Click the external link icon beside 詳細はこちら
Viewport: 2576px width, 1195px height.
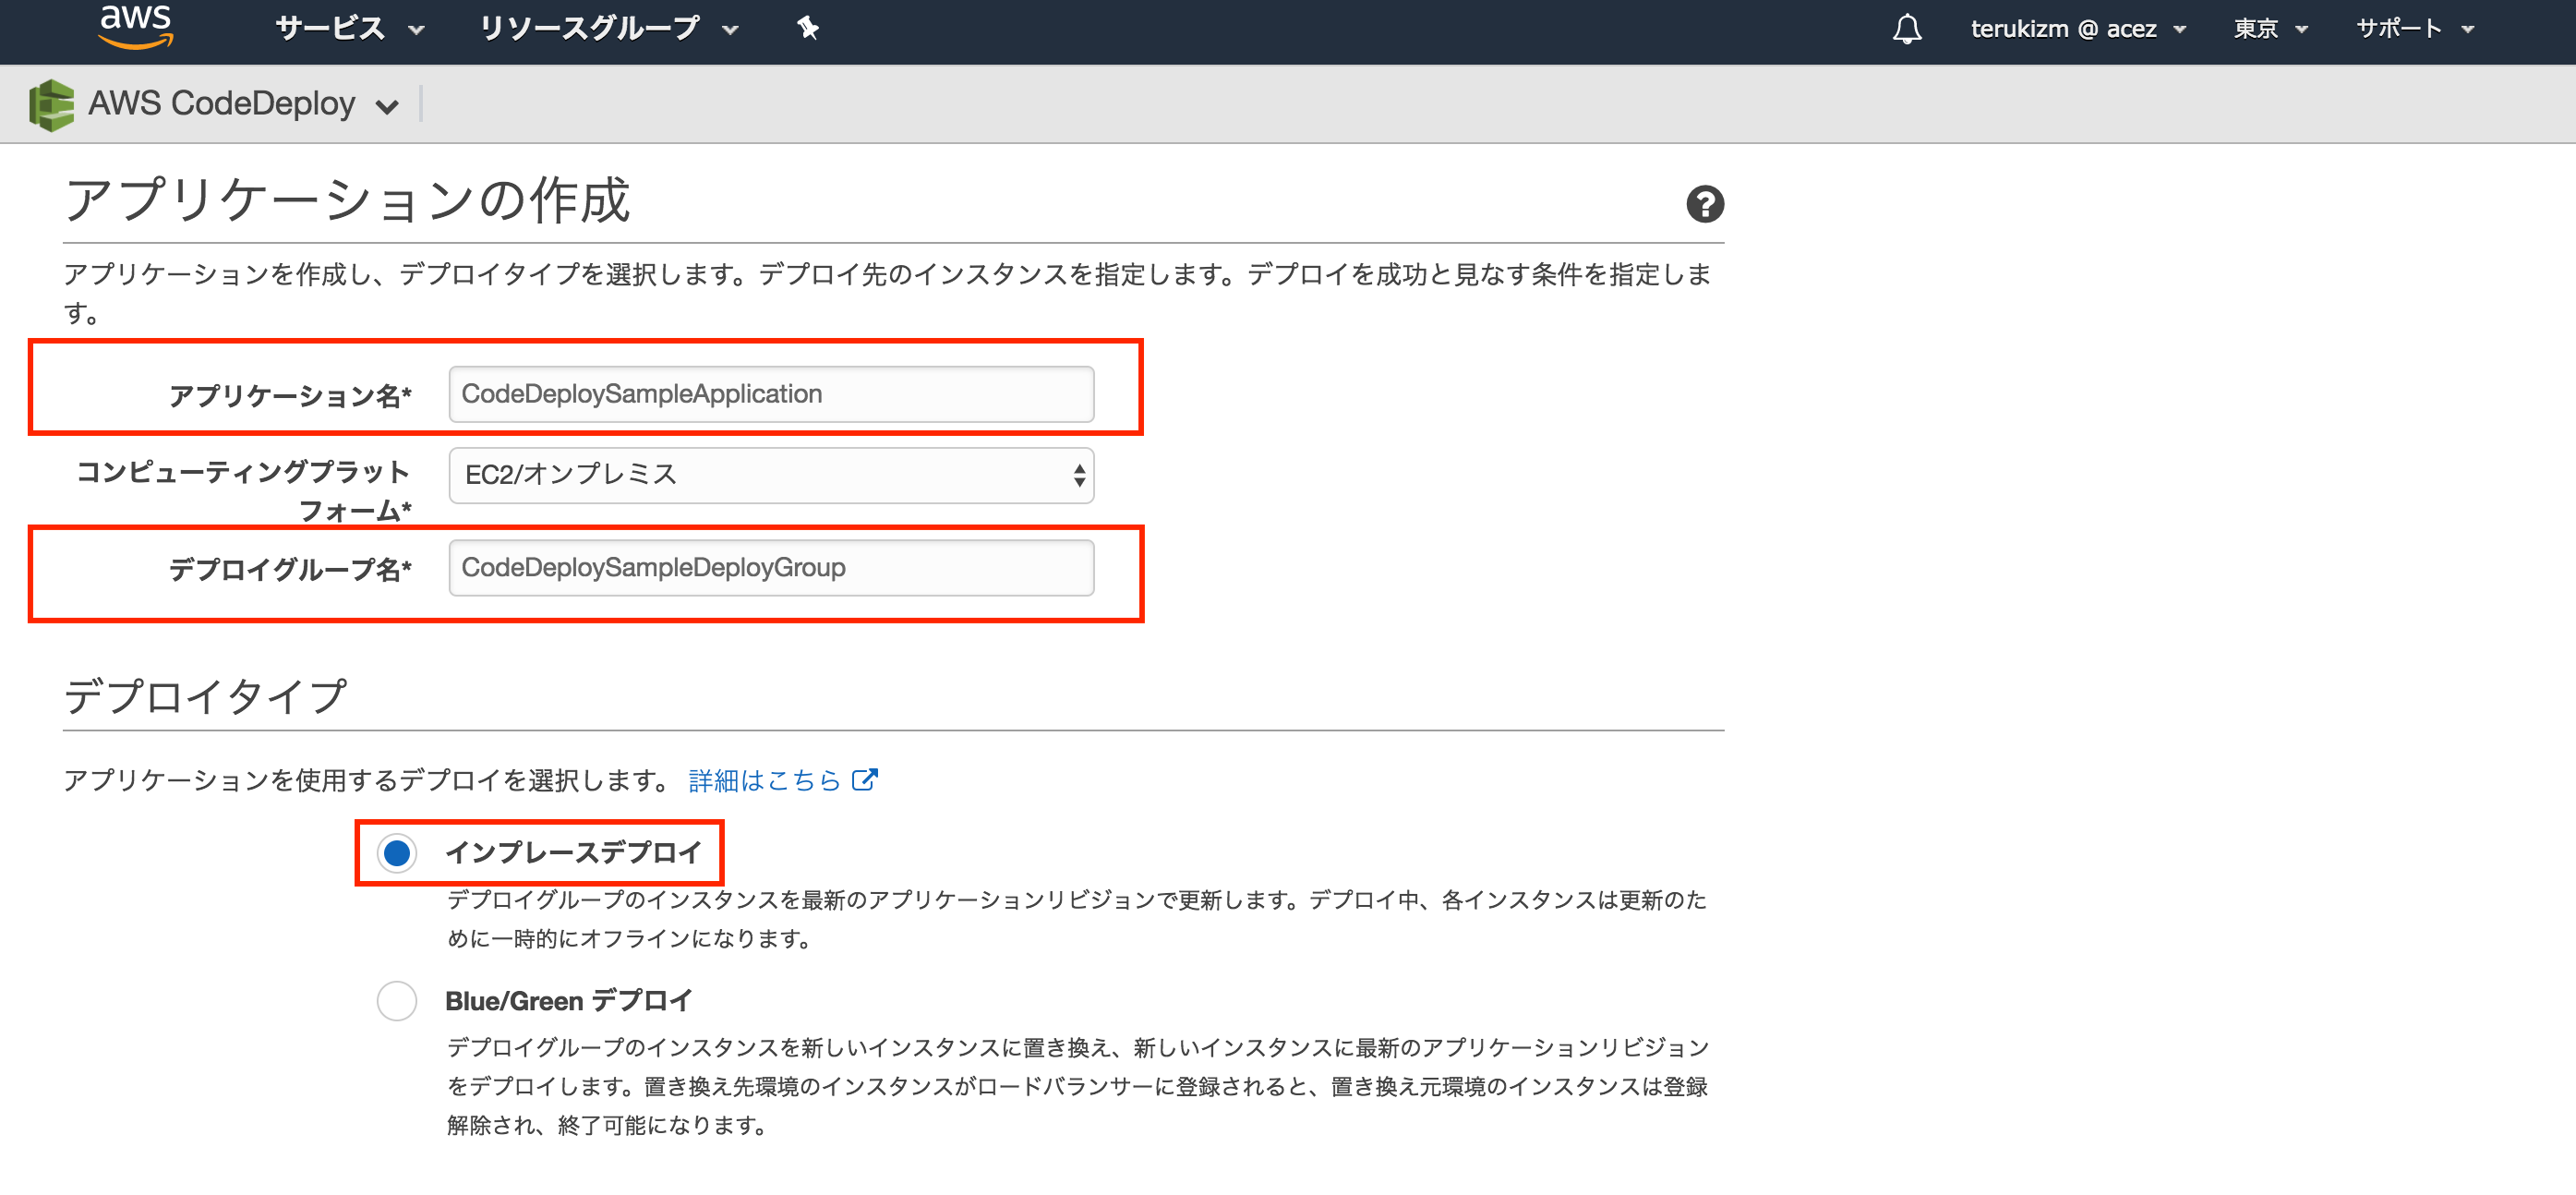[864, 780]
